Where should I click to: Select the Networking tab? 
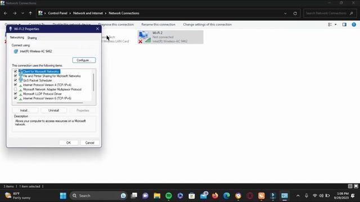tap(17, 38)
